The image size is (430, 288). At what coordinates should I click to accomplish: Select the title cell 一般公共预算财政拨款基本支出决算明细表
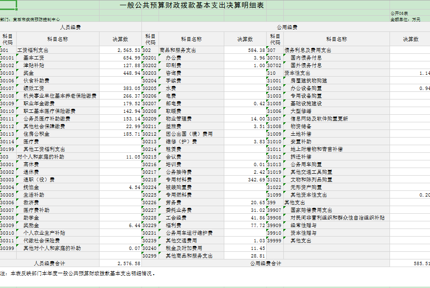192,5
